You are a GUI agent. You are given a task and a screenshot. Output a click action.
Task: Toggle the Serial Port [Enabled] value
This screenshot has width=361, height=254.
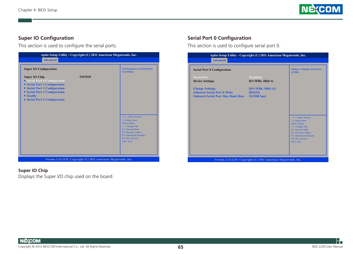click(x=255, y=77)
